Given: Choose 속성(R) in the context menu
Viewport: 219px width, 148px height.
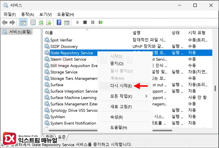Looking at the screenshot, I should (125, 117).
